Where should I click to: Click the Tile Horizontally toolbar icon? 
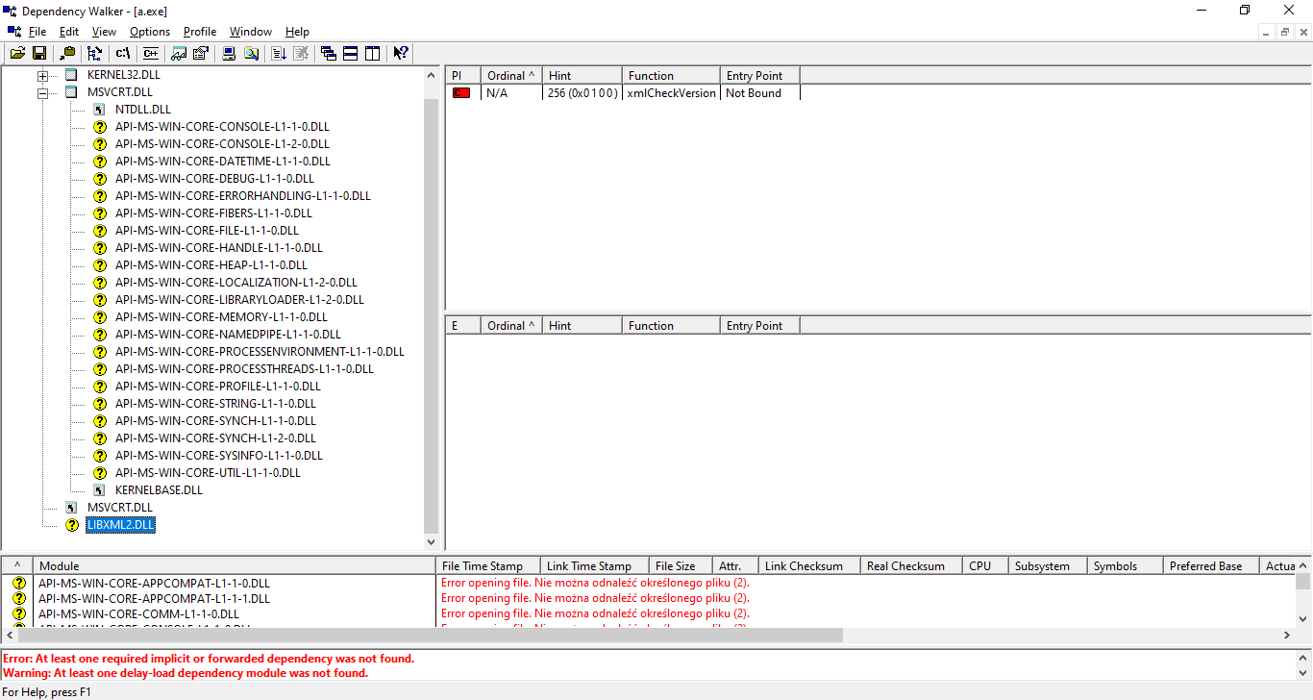(x=351, y=53)
